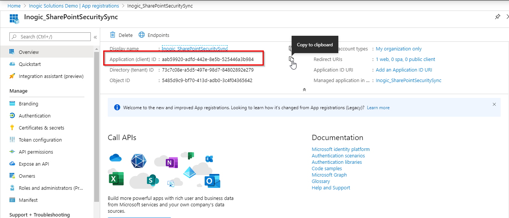
Task: Dismiss the welcome banner with X
Action: (x=494, y=104)
